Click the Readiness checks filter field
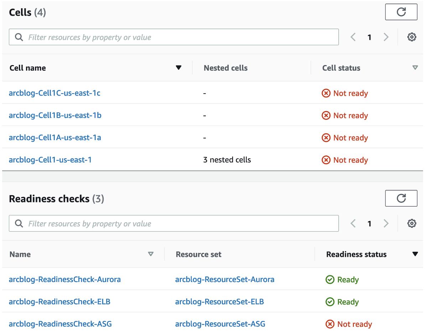 pos(174,223)
